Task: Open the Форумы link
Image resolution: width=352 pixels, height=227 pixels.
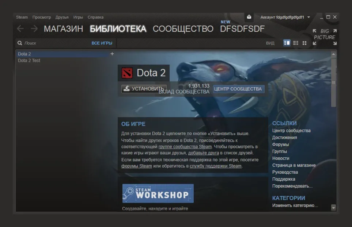Action: point(280,145)
